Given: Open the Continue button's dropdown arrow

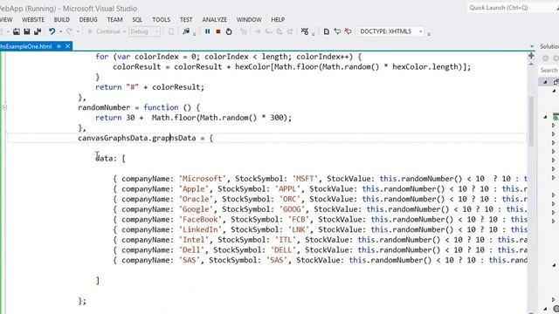Looking at the screenshot, I should click(x=124, y=31).
